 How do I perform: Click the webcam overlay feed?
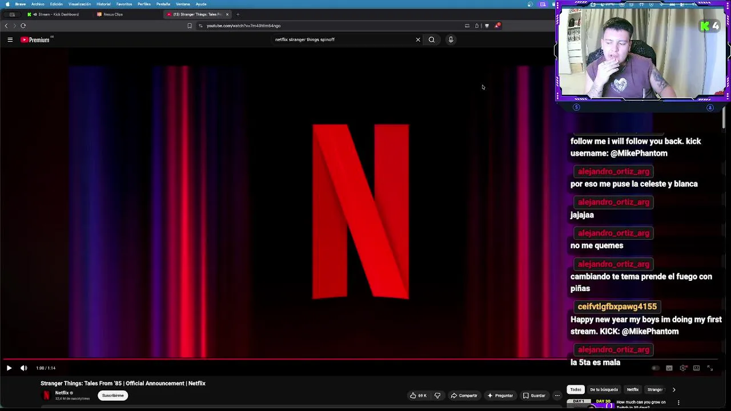pos(642,51)
